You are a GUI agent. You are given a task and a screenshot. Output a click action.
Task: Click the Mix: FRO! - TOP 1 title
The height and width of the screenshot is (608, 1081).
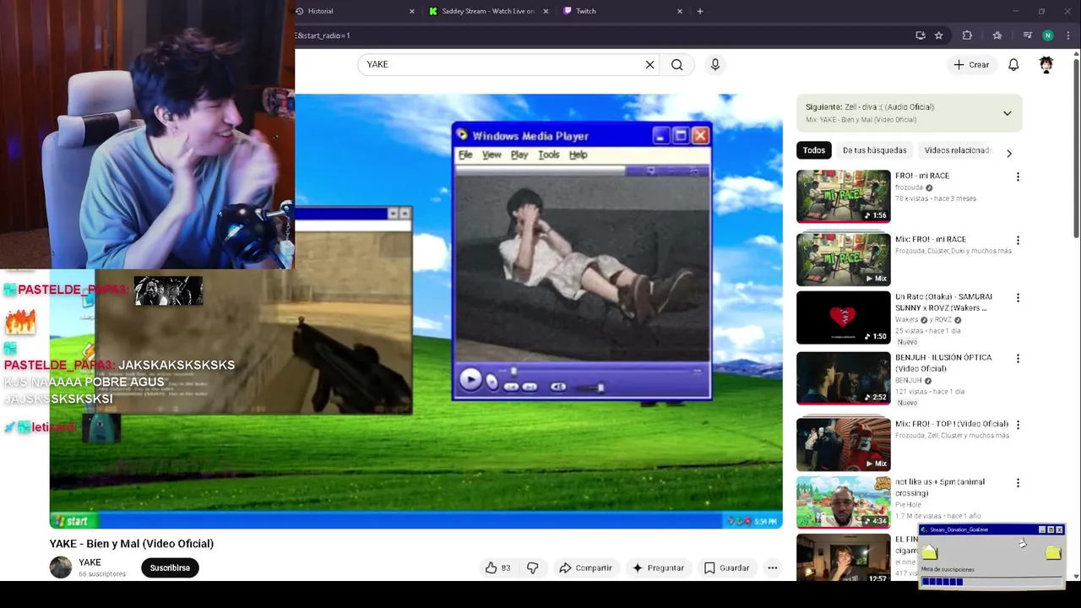952,424
